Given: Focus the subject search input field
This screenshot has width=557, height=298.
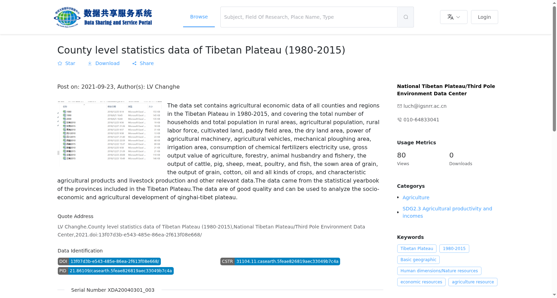Looking at the screenshot, I should [309, 17].
